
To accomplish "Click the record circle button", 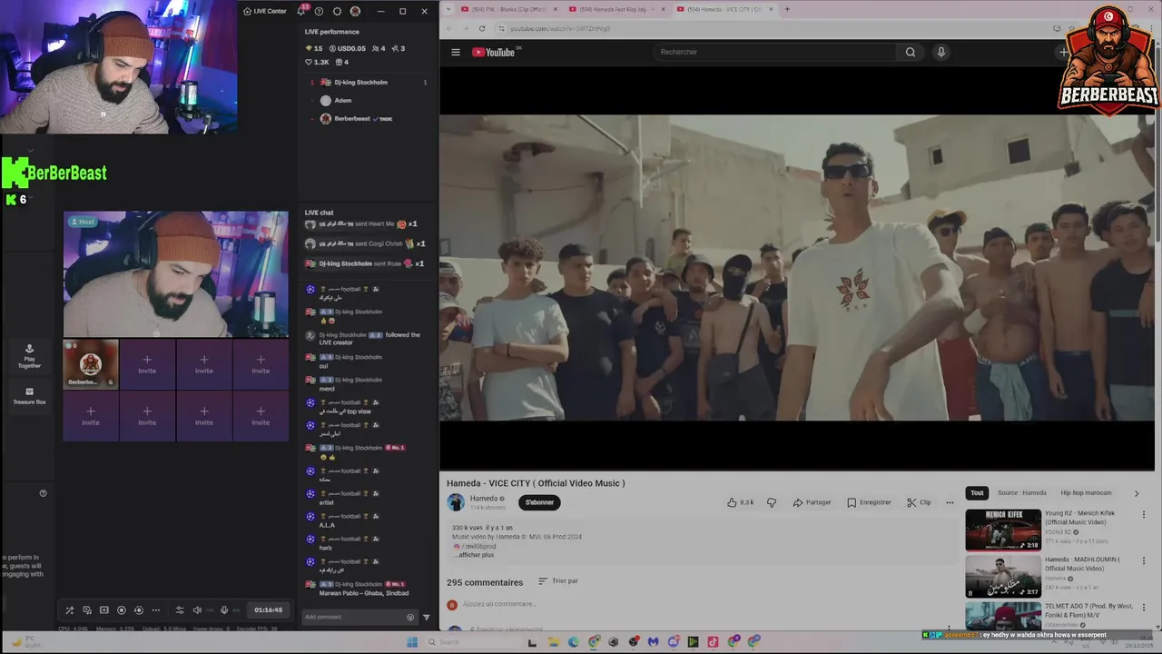I will click(121, 610).
